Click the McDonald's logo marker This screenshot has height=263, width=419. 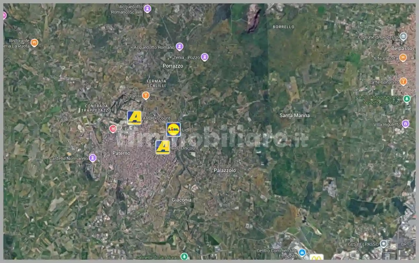pos(316,257)
